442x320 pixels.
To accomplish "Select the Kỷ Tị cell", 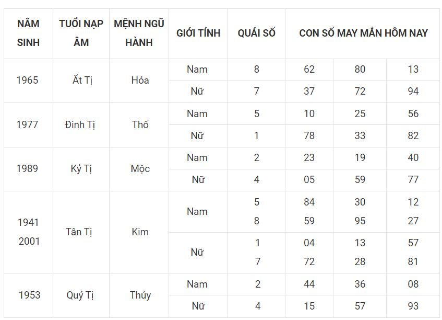I will [81, 169].
